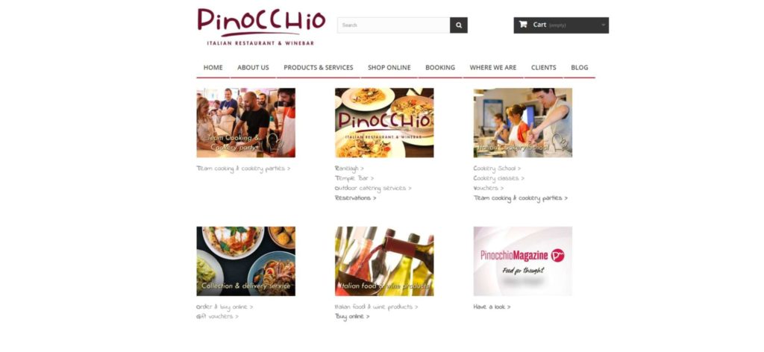Go to SHOP ONLINE menu item
This screenshot has width=764, height=352.
389,68
